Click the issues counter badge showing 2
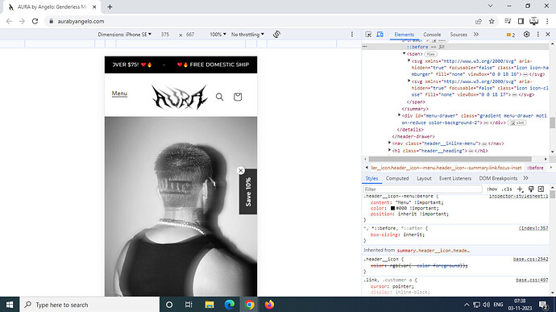The height and width of the screenshot is (312, 556). (x=511, y=35)
